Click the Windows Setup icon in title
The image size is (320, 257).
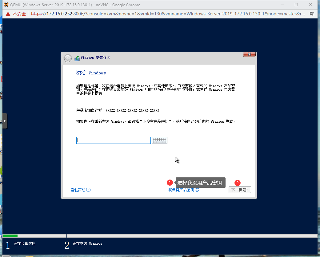point(77,58)
